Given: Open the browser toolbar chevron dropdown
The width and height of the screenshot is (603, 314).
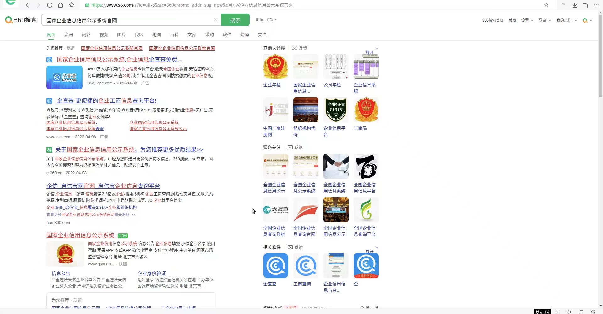Looking at the screenshot, I should click(564, 5).
